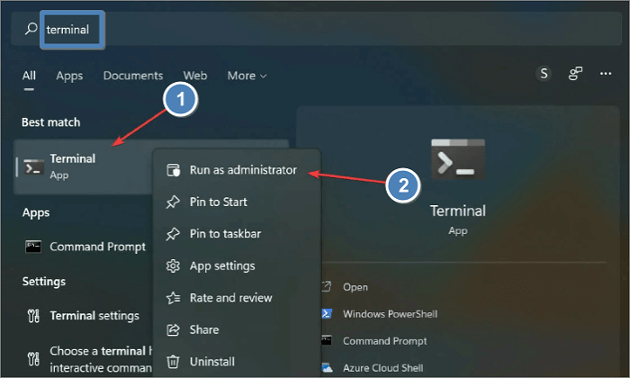
Task: Click the search feedback icon
Action: point(575,74)
